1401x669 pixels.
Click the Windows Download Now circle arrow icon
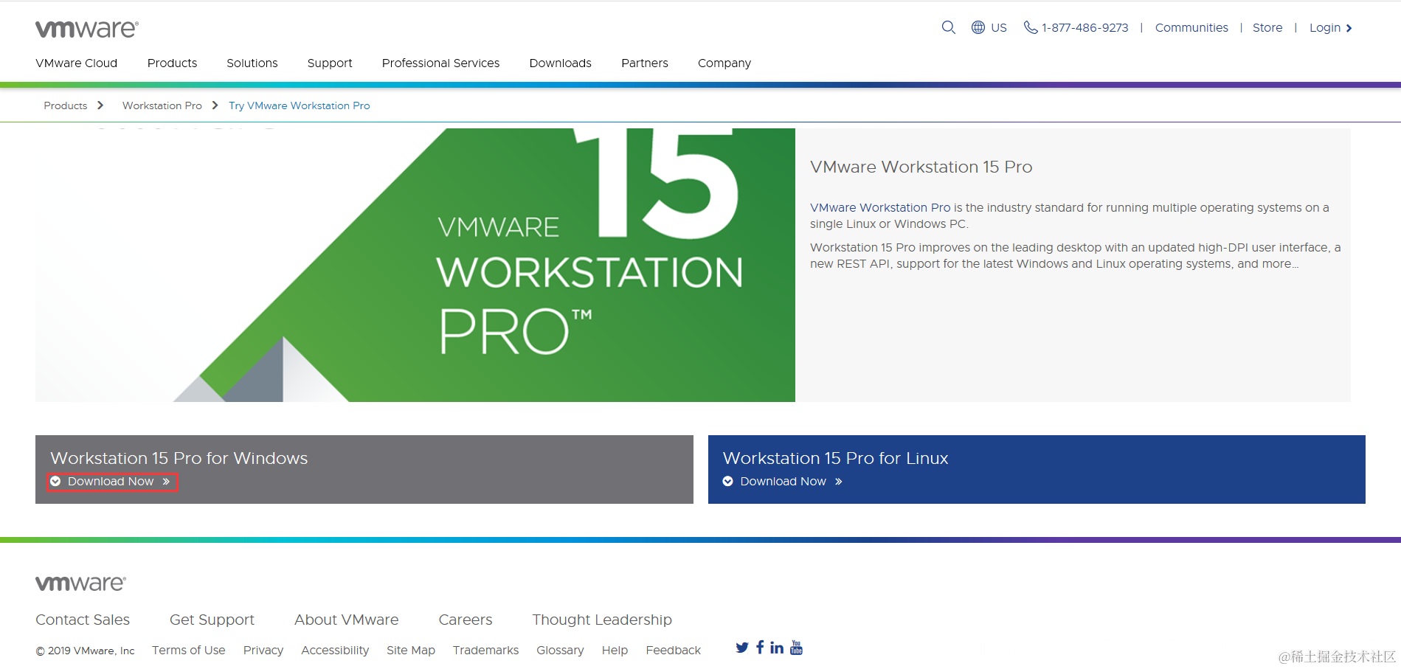pos(55,481)
